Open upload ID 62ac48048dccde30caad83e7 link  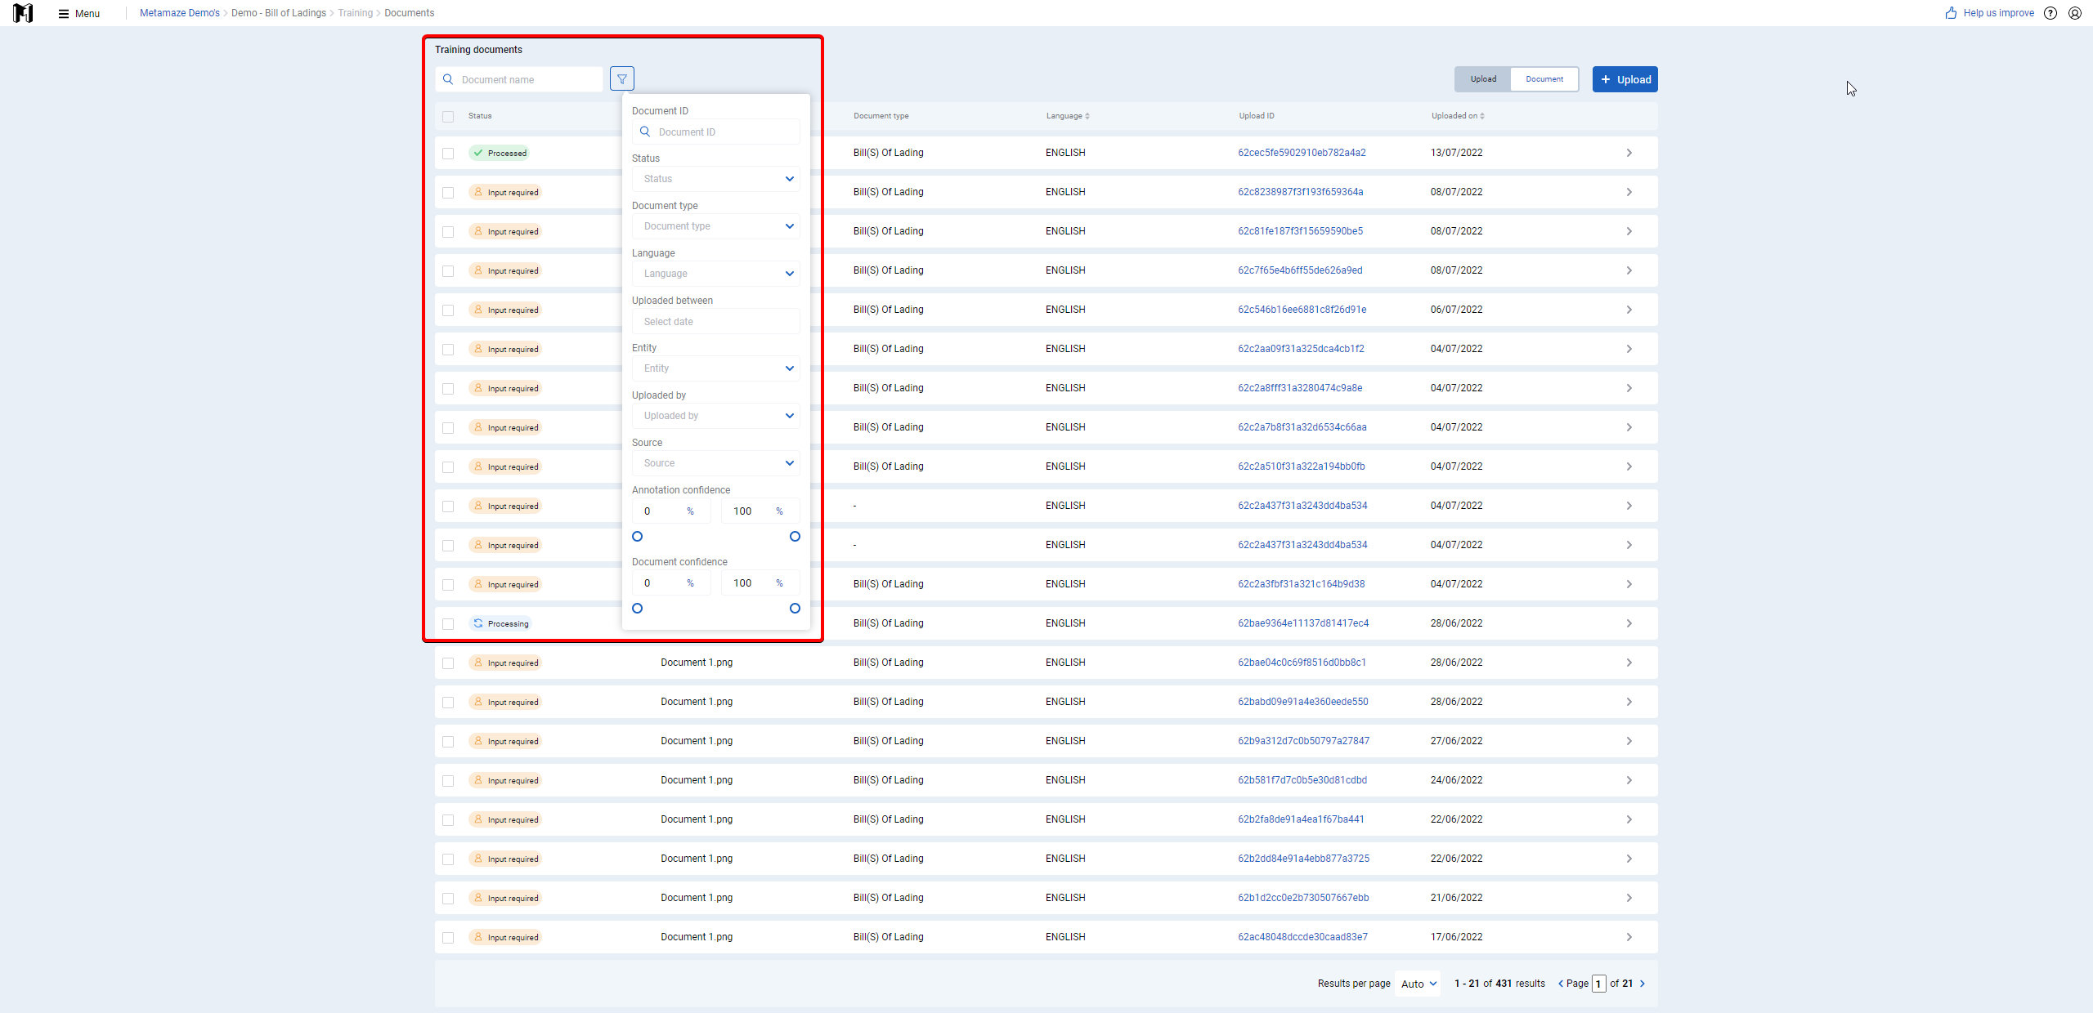(x=1302, y=937)
